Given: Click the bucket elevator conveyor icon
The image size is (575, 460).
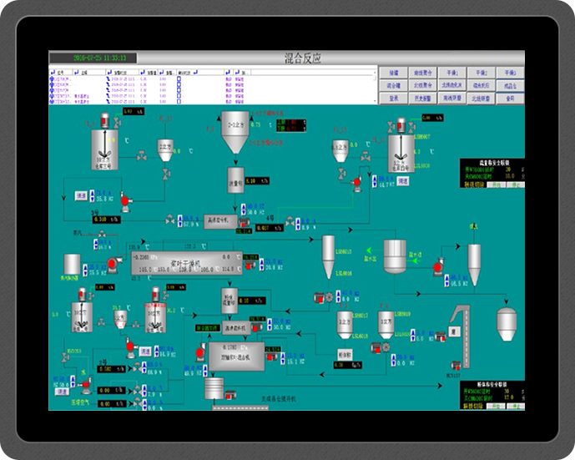Looking at the screenshot, I should 461,326.
